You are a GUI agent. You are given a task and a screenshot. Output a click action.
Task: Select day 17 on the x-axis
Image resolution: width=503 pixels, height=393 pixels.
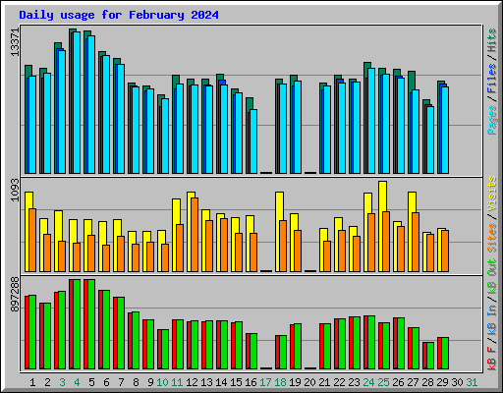click(265, 382)
